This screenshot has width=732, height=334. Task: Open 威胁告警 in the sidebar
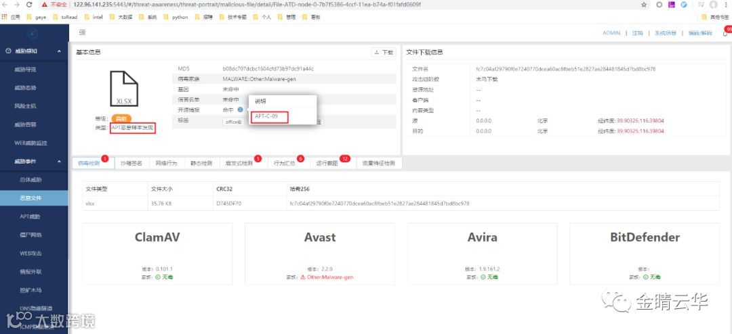tap(25, 124)
